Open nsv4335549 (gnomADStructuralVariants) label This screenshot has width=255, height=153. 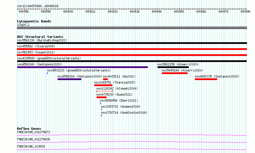pos(49,58)
